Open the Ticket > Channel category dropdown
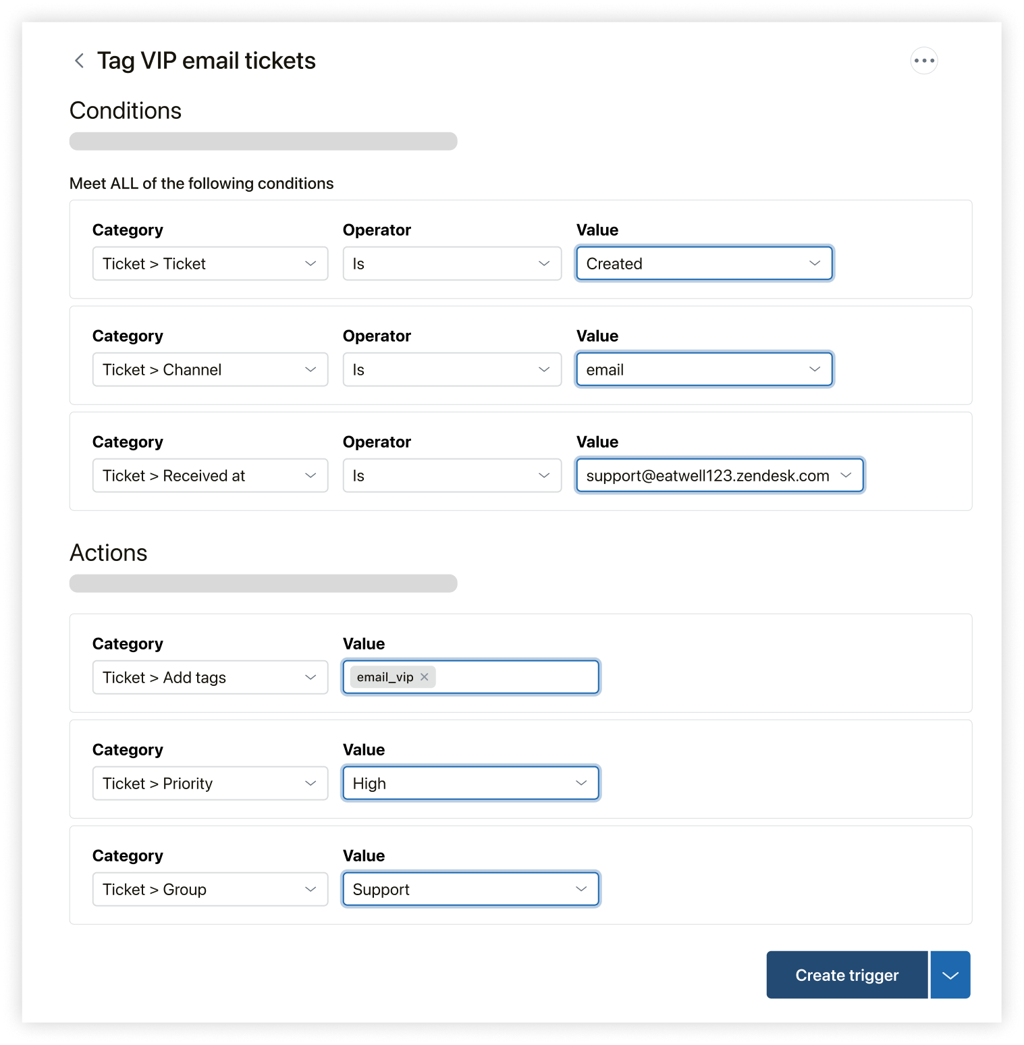Screen dimensions: 1024x1045 [210, 370]
